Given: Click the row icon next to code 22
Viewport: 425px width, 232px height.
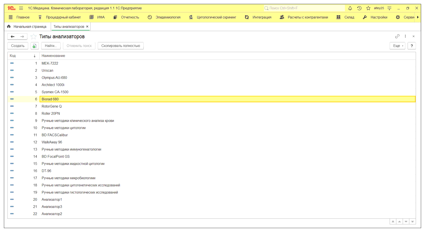Looking at the screenshot, I should pos(12,214).
